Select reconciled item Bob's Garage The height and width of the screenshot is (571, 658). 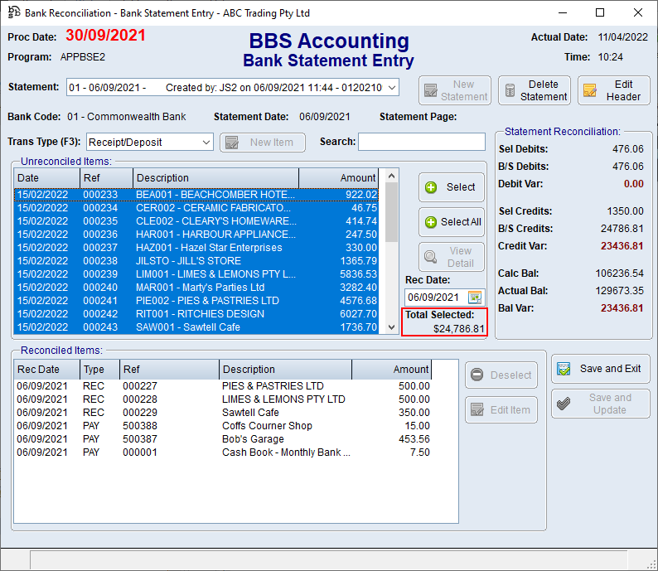pyautogui.click(x=253, y=439)
